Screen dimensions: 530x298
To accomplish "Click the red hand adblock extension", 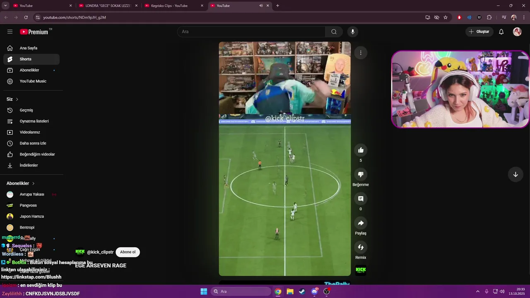I will 459,17.
